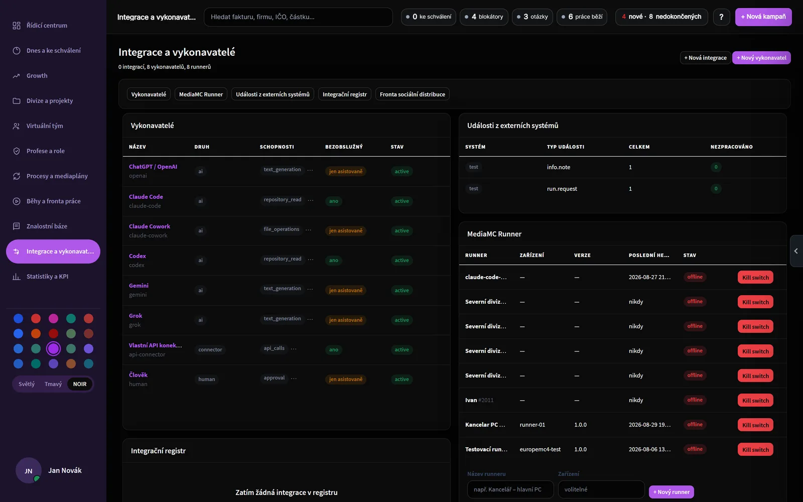
Task: Click the Název runneru input field
Action: [x=510, y=489]
